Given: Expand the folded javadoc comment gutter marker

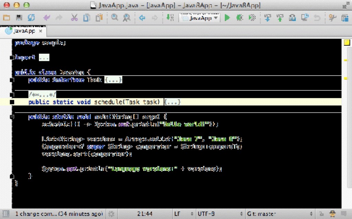Looking at the screenshot, I should pos(12,95).
